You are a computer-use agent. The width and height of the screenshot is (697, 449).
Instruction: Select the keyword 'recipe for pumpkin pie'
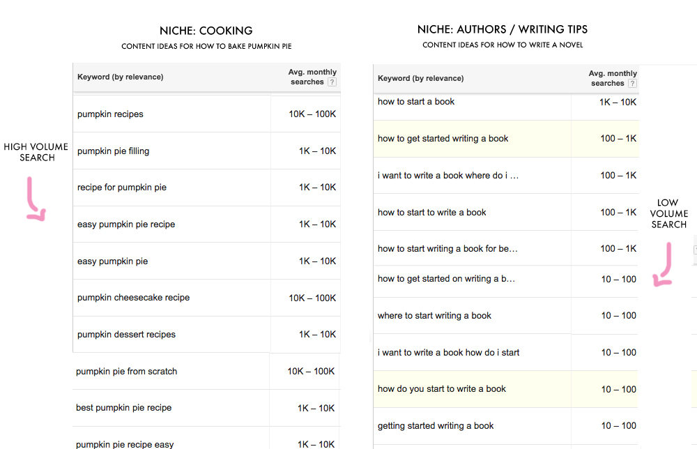(122, 187)
